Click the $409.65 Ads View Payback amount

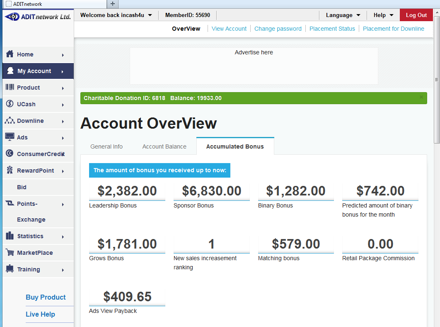127,297
